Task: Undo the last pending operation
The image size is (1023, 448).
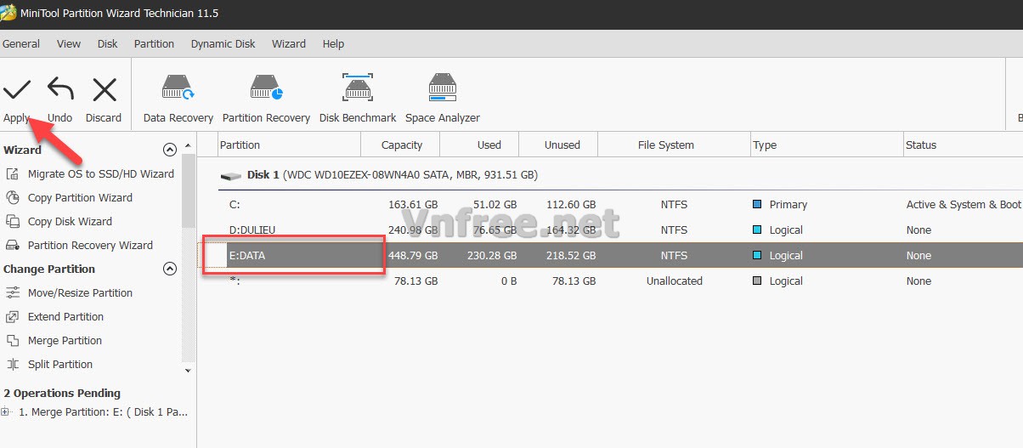Action: [59, 90]
